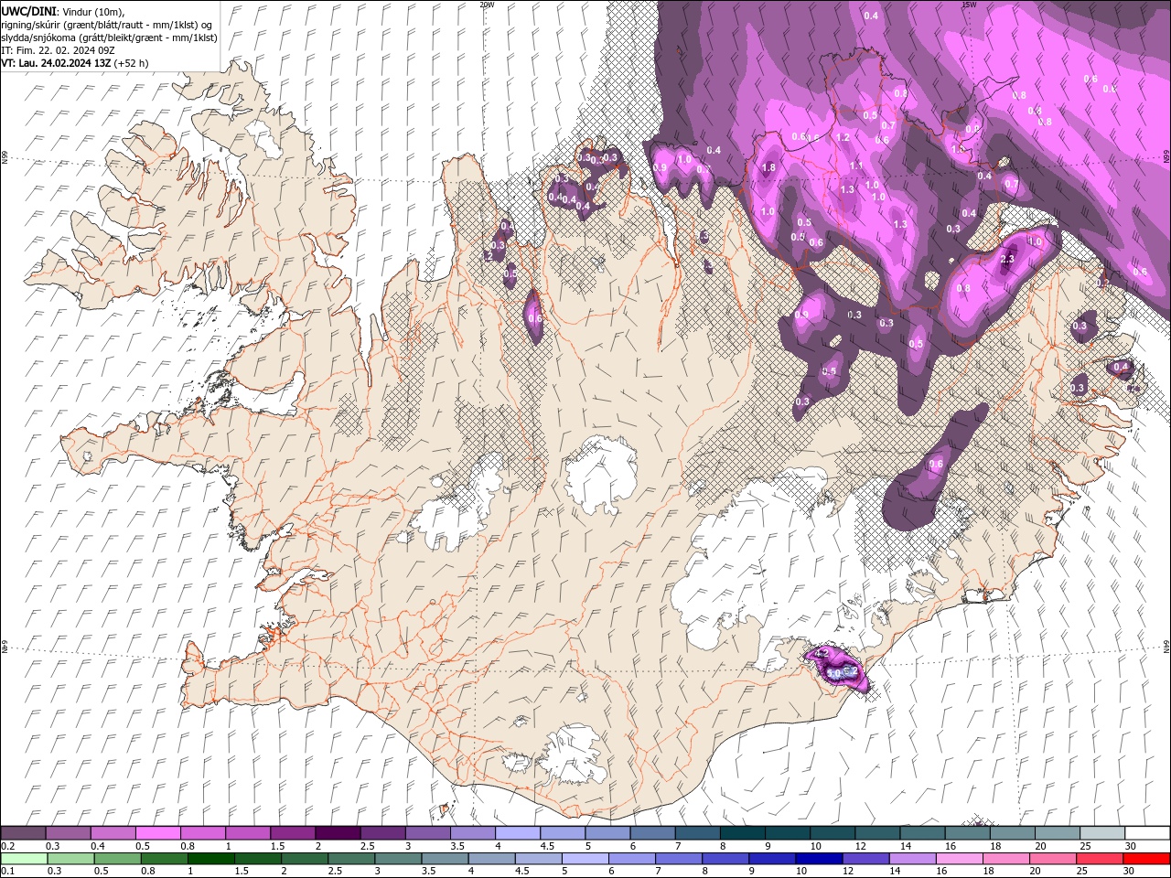This screenshot has height=878, width=1171.
Task: Click the 2.3 precipitation value on the map
Action: tap(1008, 260)
